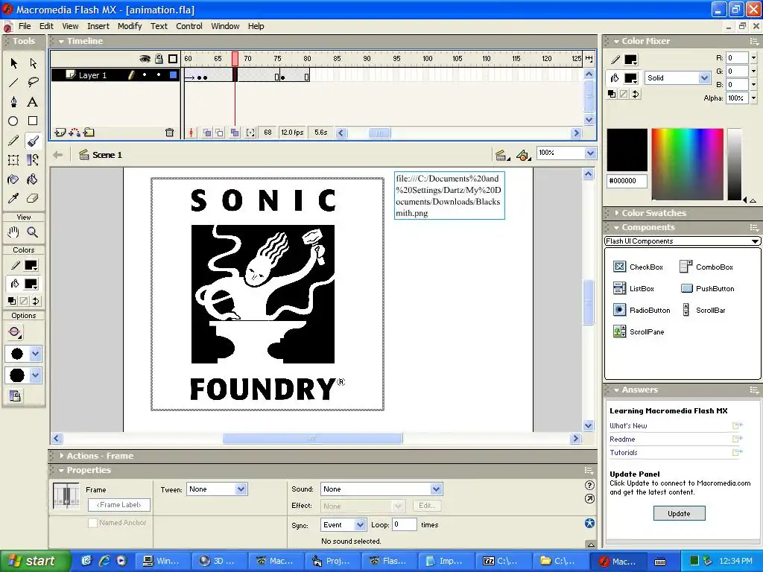The width and height of the screenshot is (763, 572).
Task: Click the Loop times input field
Action: click(x=405, y=525)
